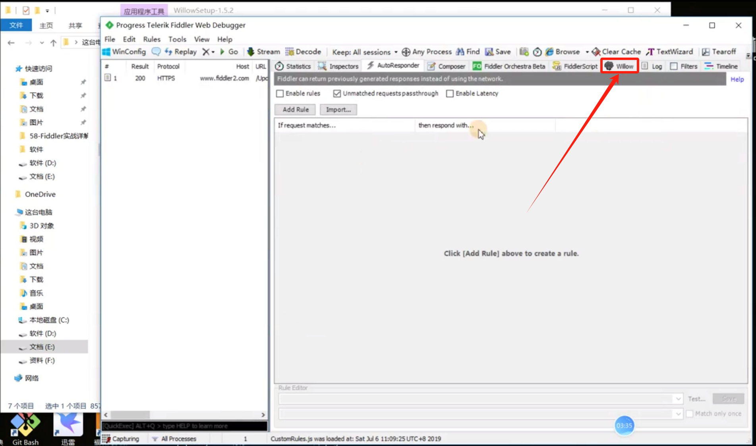The image size is (756, 446).
Task: Open recent locations dropdown in Explorer
Action: [x=42, y=42]
